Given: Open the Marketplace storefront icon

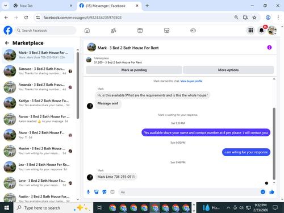Looking at the screenshot, I should (166, 31).
